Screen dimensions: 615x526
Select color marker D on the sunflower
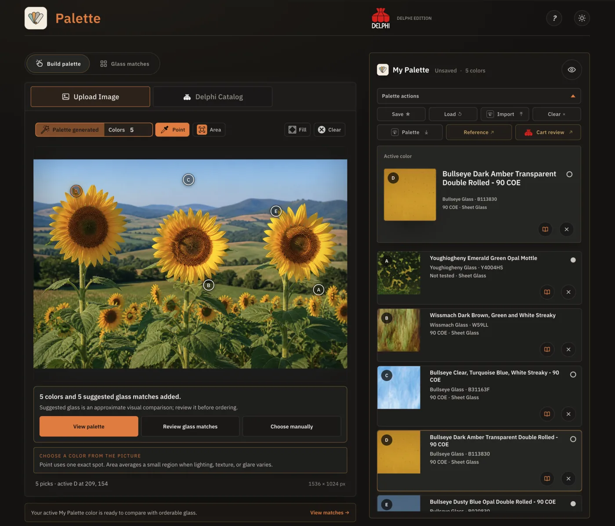tap(76, 191)
